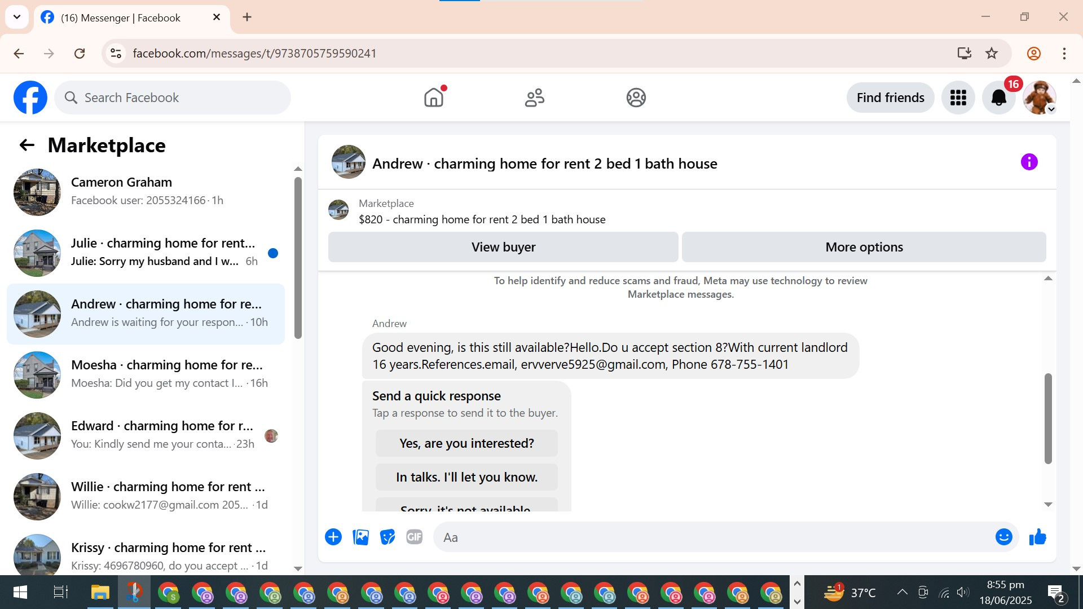
Task: Open the notifications bell
Action: coord(998,98)
